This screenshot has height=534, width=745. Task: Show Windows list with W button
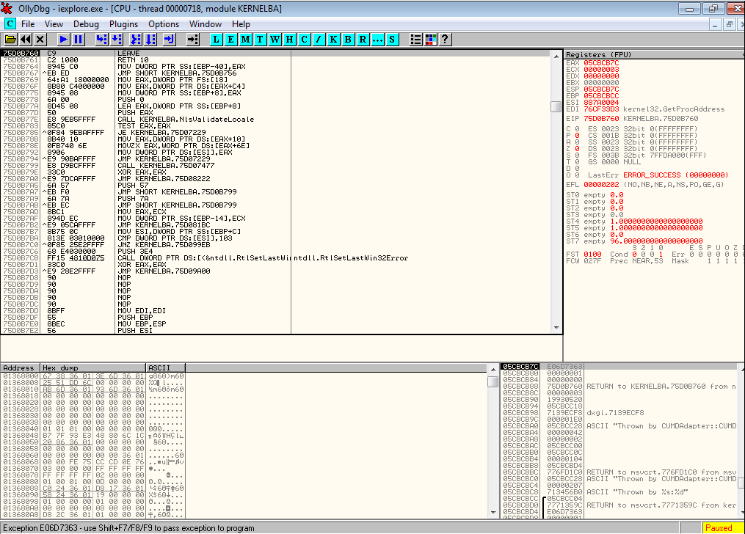point(275,40)
